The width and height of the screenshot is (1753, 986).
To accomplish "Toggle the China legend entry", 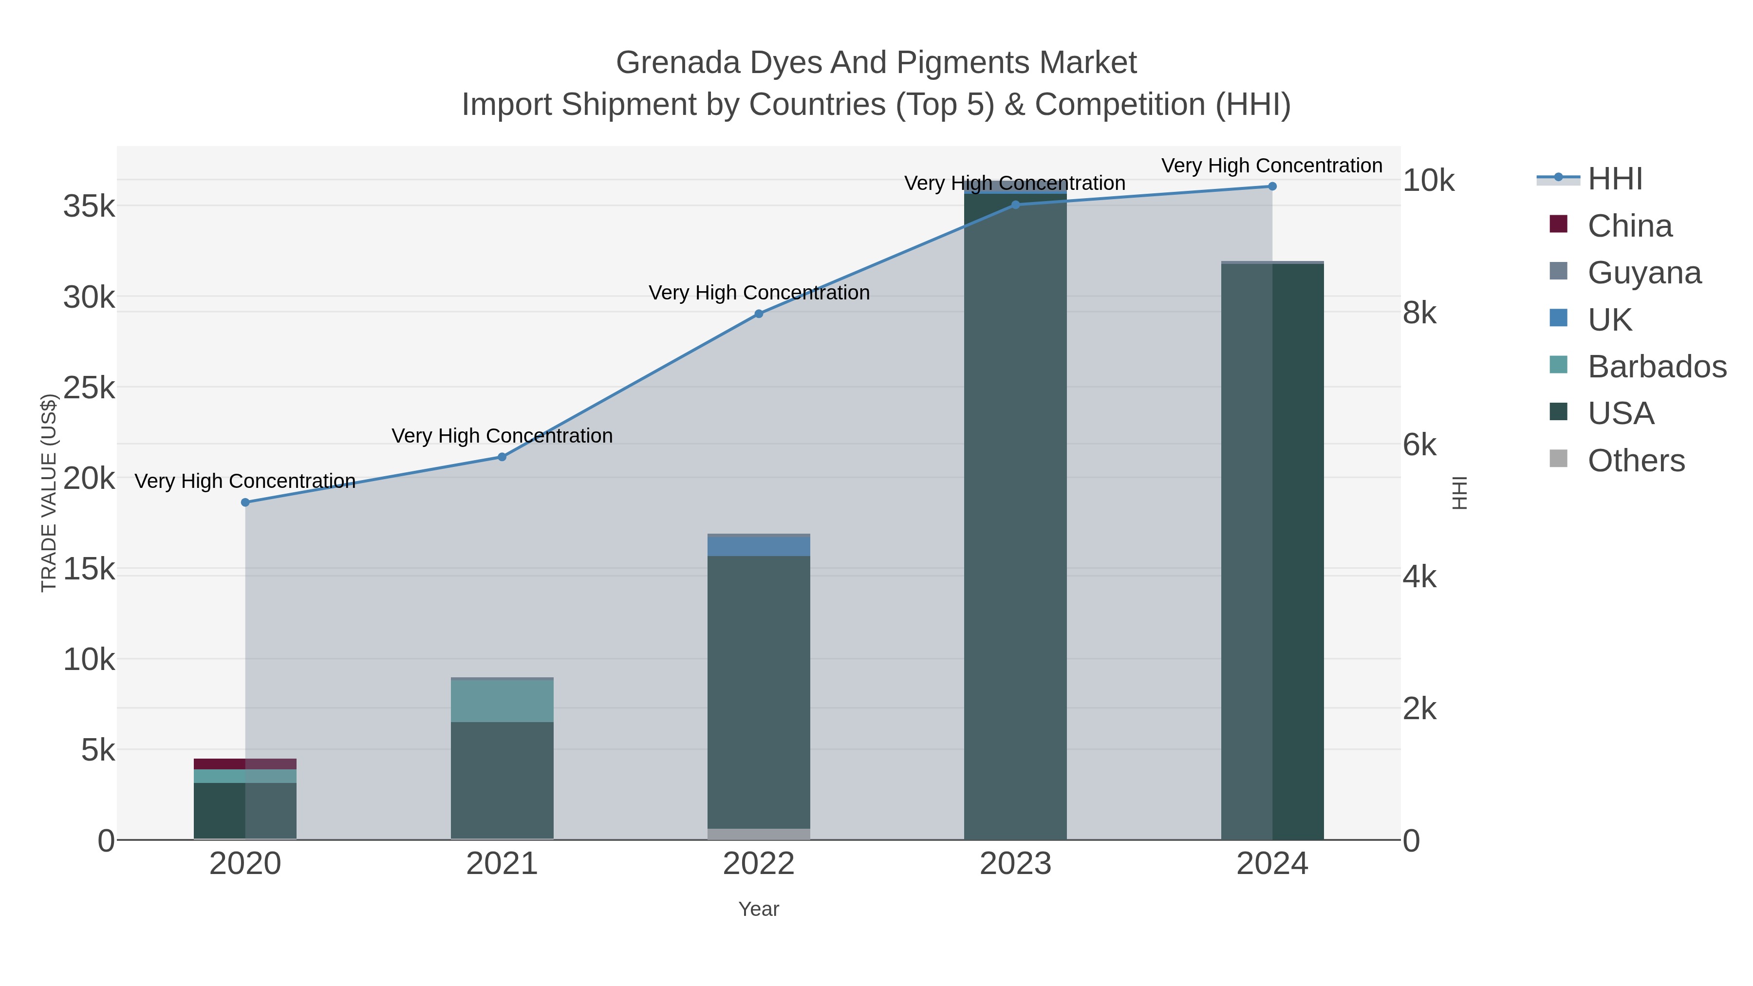I will coord(1610,226).
